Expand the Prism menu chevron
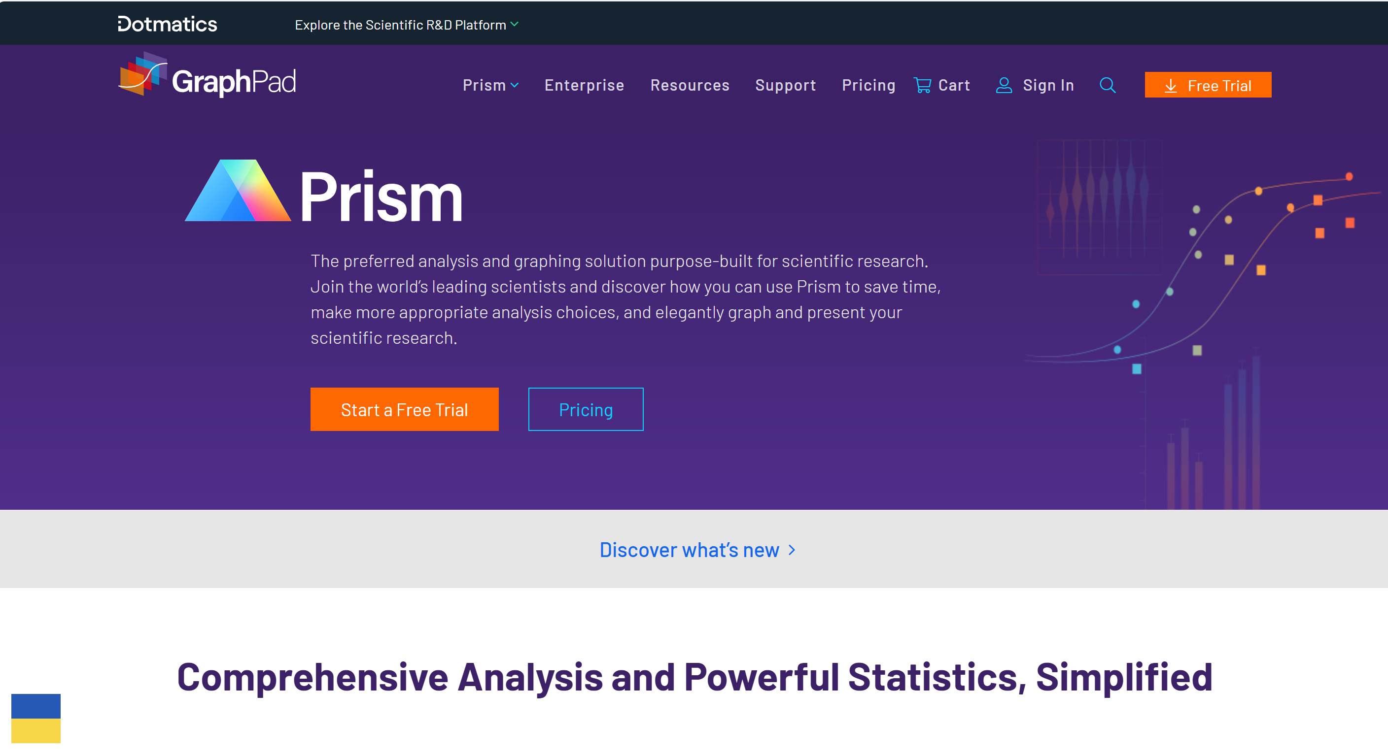The image size is (1388, 756). (515, 85)
